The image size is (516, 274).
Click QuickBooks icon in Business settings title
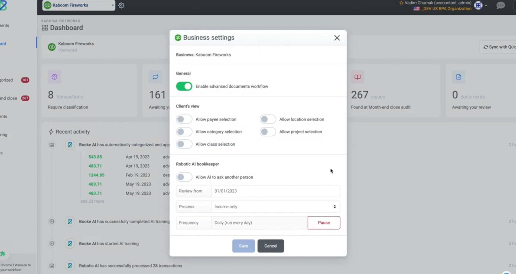click(x=178, y=38)
